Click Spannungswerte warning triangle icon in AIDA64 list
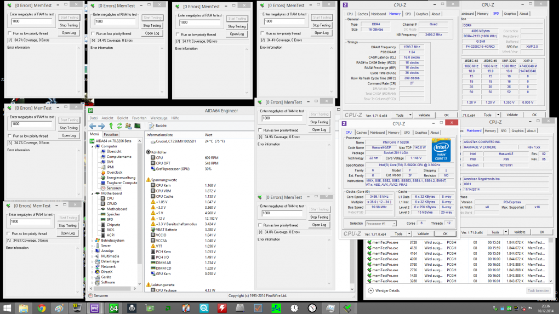This screenshot has height=314, width=559. pyautogui.click(x=149, y=180)
